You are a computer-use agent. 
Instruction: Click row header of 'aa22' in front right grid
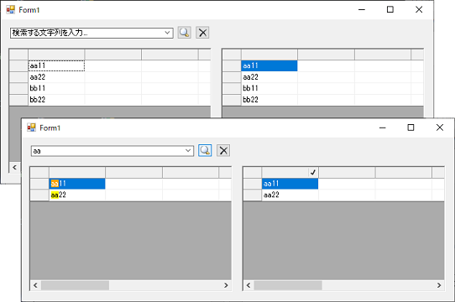pyautogui.click(x=253, y=195)
